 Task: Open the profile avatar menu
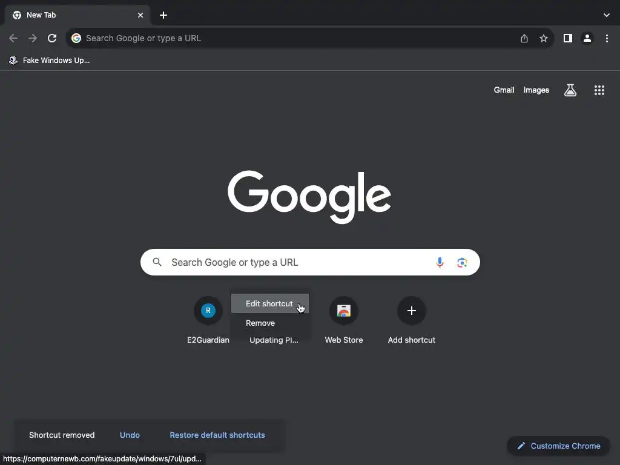point(587,38)
